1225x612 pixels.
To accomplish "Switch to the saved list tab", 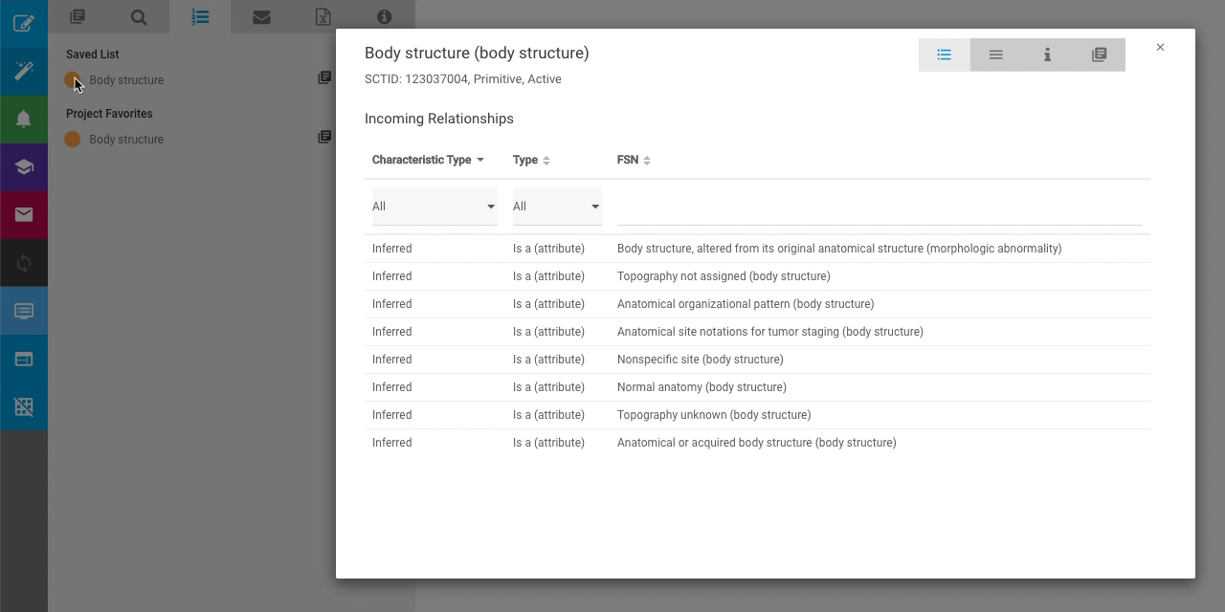I will tap(200, 16).
